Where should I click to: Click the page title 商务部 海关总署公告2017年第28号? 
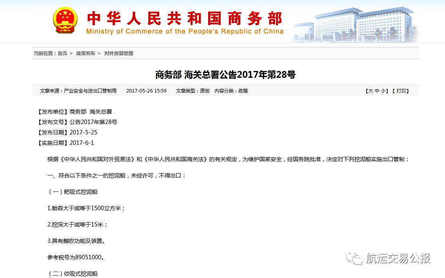(225, 75)
